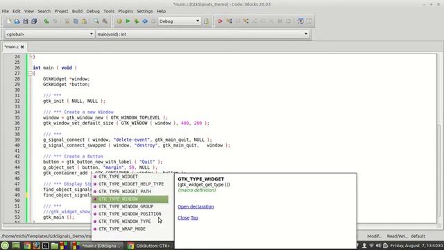
Task: Open the Plugins menu
Action: point(126,11)
